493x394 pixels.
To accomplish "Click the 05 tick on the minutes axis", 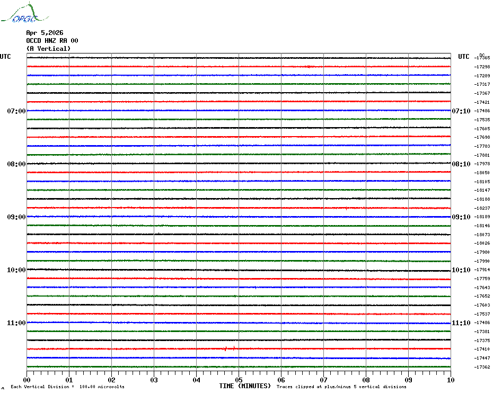I will point(239,380).
